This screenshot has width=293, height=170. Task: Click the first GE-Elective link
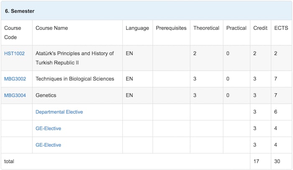48,129
